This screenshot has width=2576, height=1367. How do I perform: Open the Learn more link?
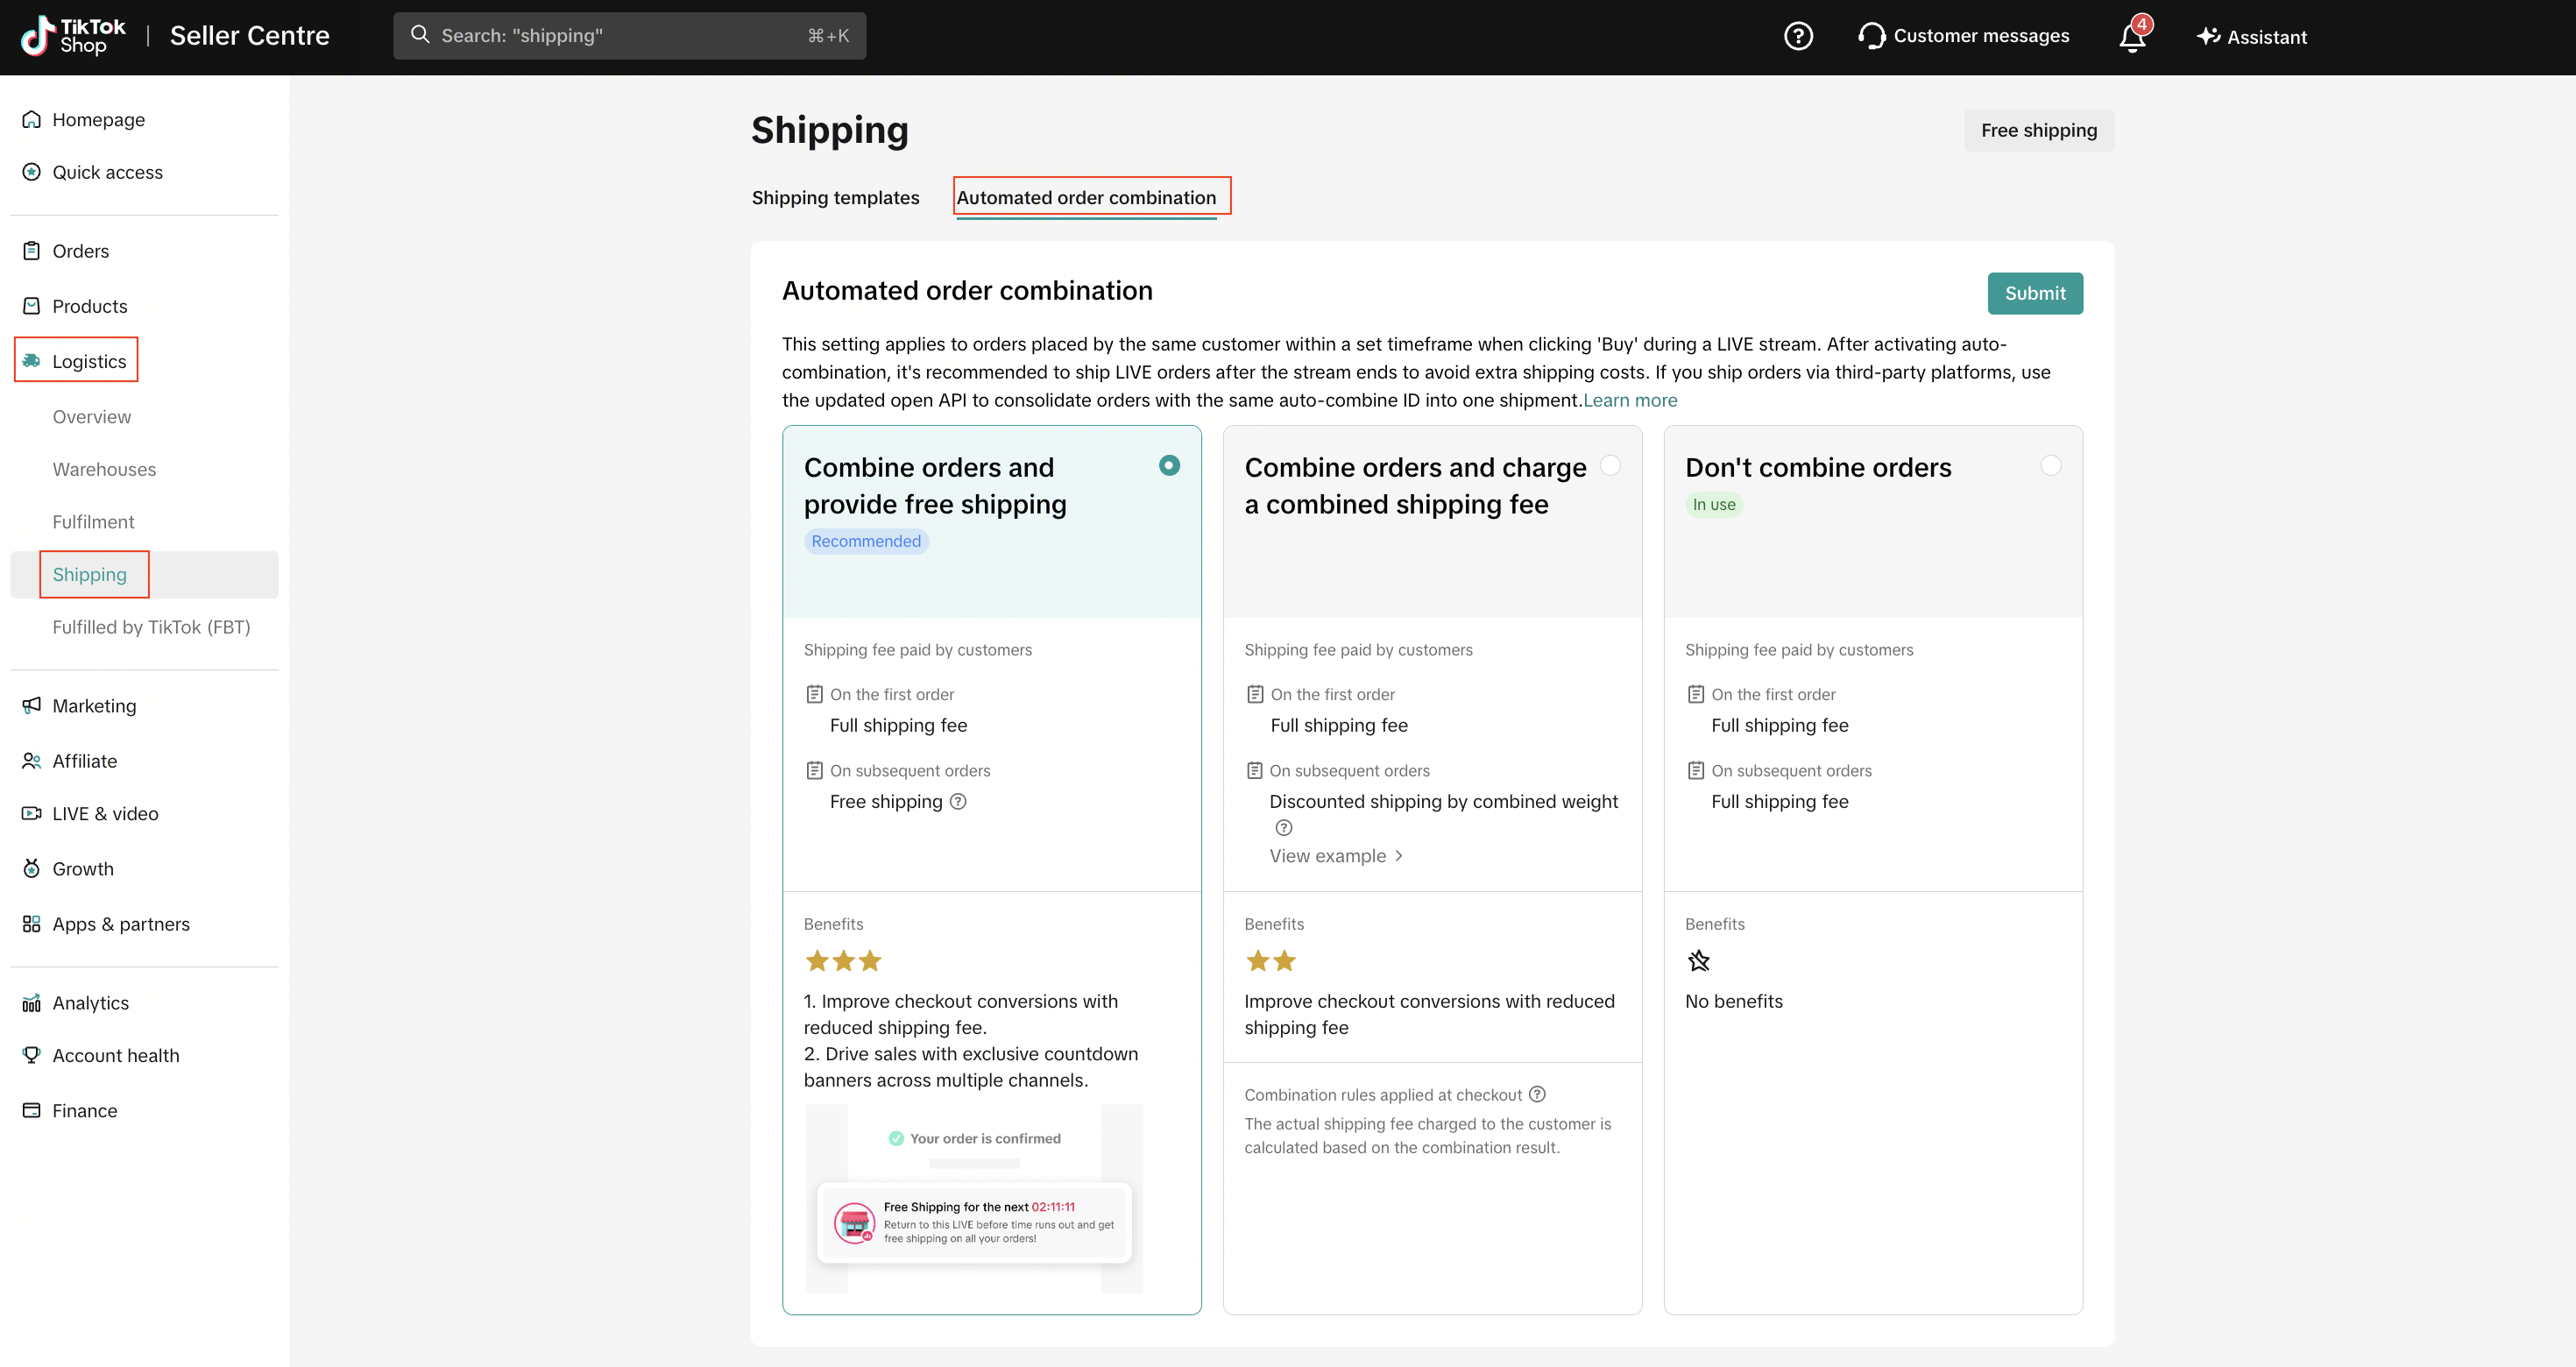(1630, 400)
